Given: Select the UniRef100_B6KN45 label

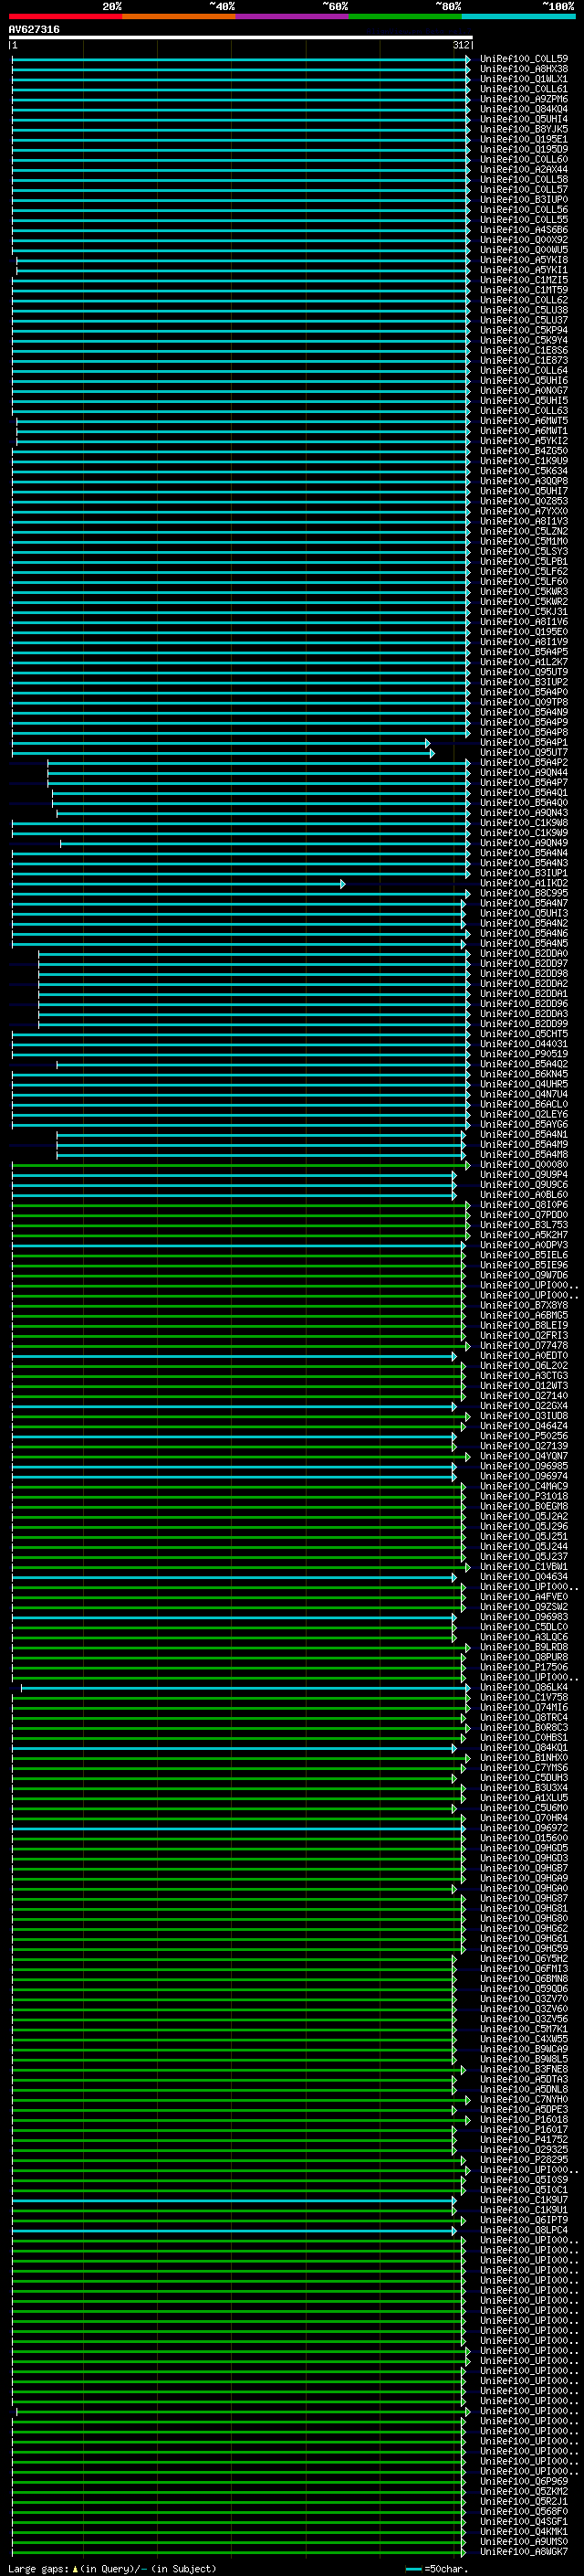Looking at the screenshot, I should tap(524, 1074).
